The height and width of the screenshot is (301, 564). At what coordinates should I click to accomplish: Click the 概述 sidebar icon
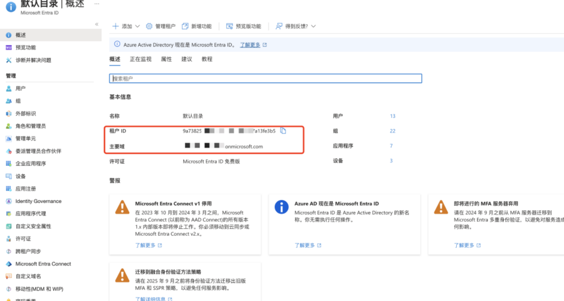click(x=8, y=35)
